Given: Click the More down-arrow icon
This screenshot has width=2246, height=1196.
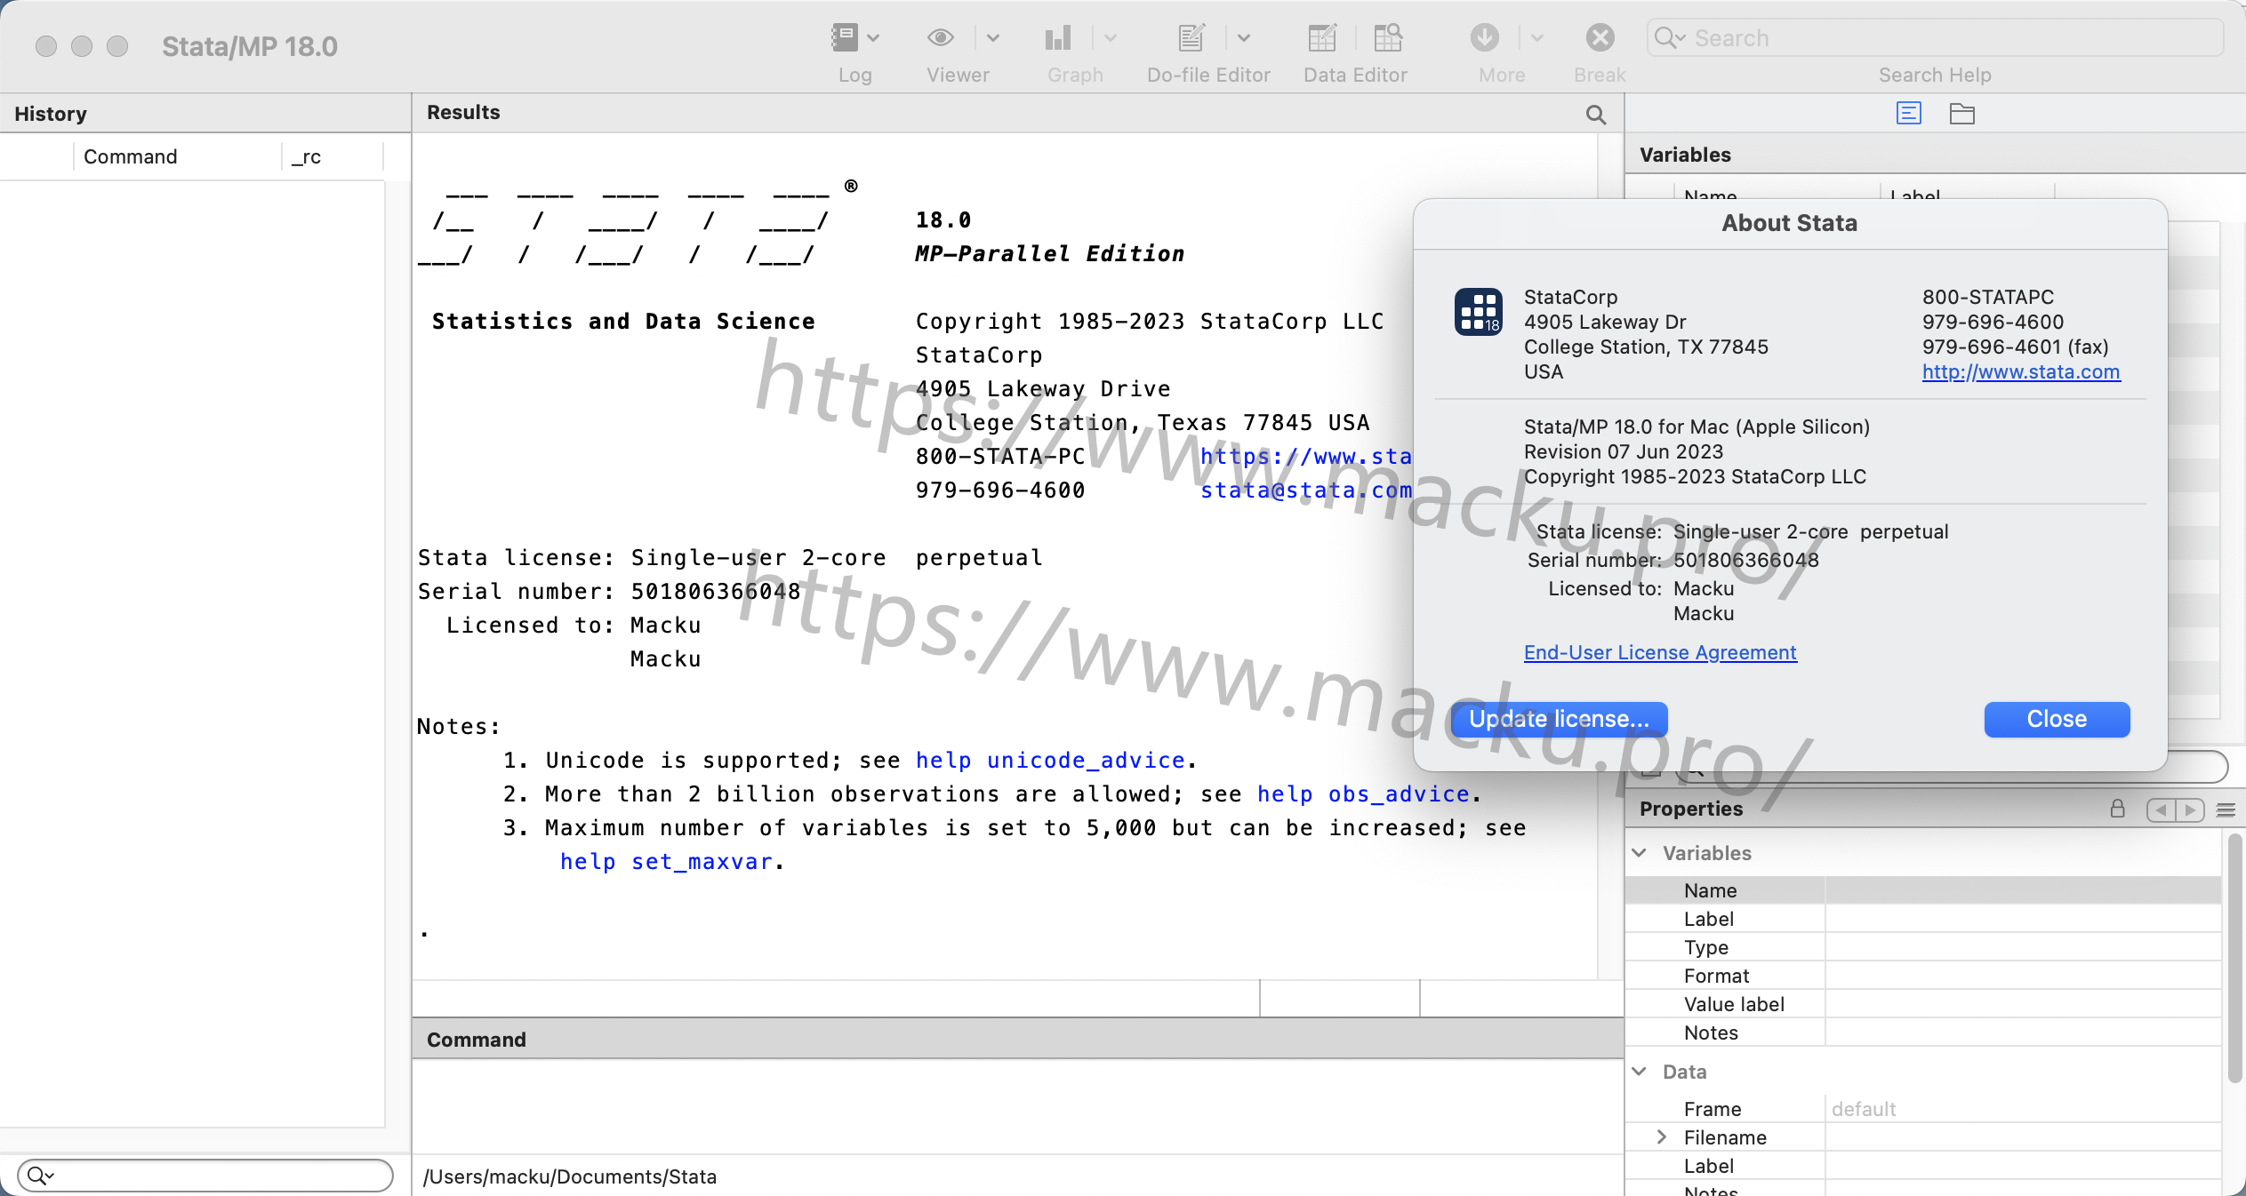Looking at the screenshot, I should [1485, 37].
